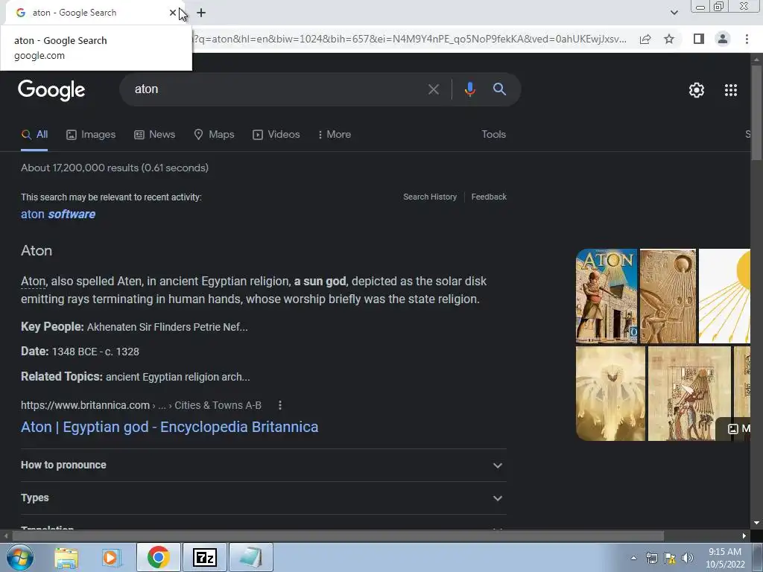Viewport: 763px width, 572px height.
Task: Open the notepad-like taskbar application
Action: click(x=250, y=557)
